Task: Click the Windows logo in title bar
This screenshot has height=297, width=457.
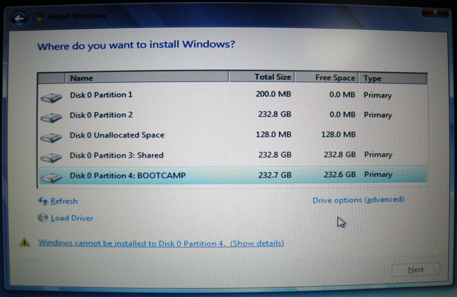Action: (x=38, y=17)
